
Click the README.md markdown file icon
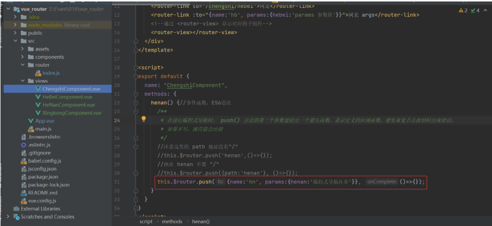point(23,193)
